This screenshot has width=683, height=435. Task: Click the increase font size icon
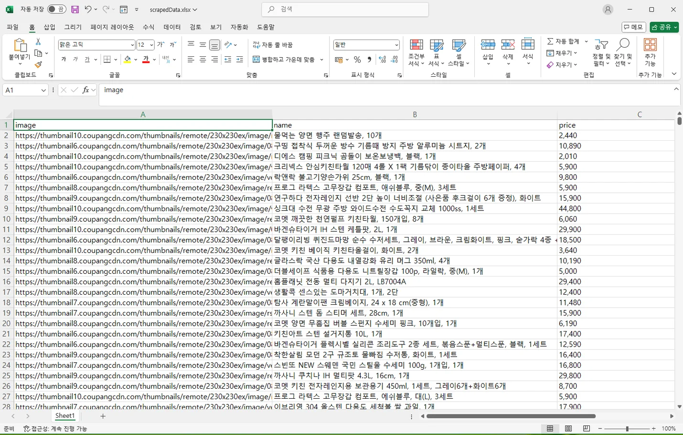(161, 45)
